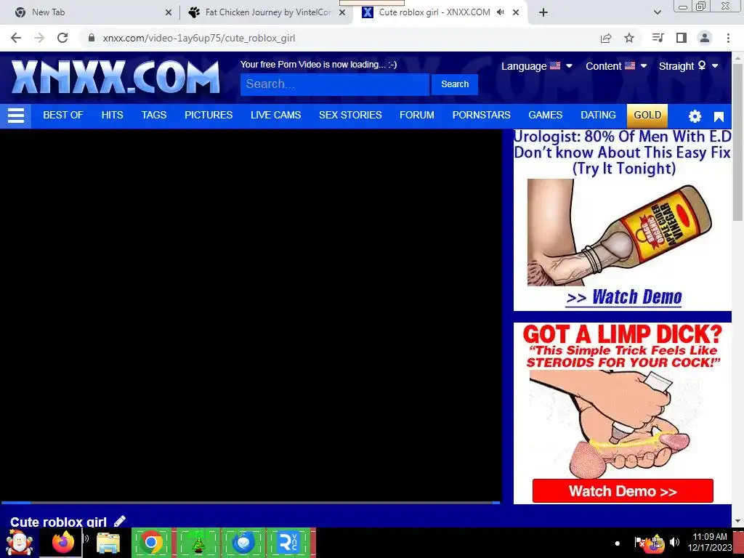Click the flag notification icon in tray
Screen dimensions: 744x558
(639, 542)
